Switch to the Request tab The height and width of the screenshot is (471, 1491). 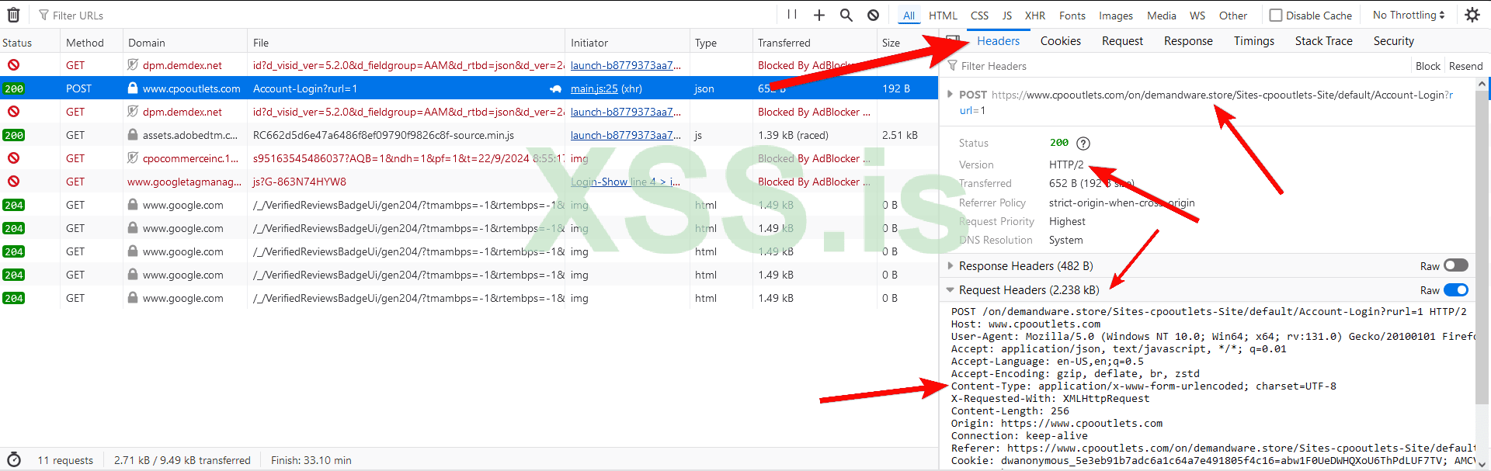point(1122,41)
